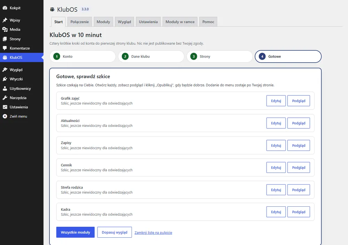Click Podgląd for the Cennik draft
348x245 pixels.
click(299, 167)
